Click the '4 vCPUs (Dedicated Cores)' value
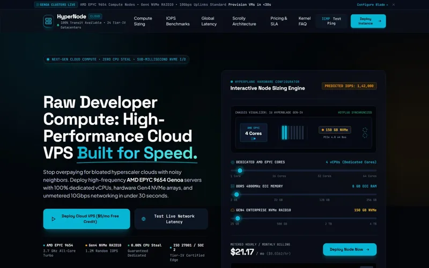Viewport: 429px width, 268px height. 351,162
